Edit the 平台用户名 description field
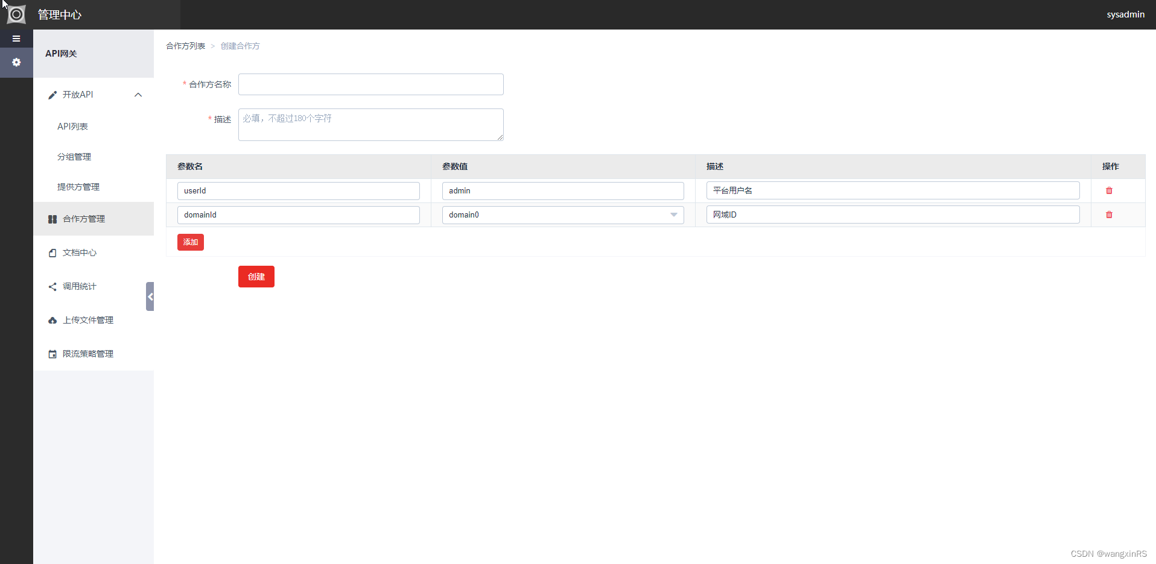This screenshot has width=1156, height=564. click(893, 190)
